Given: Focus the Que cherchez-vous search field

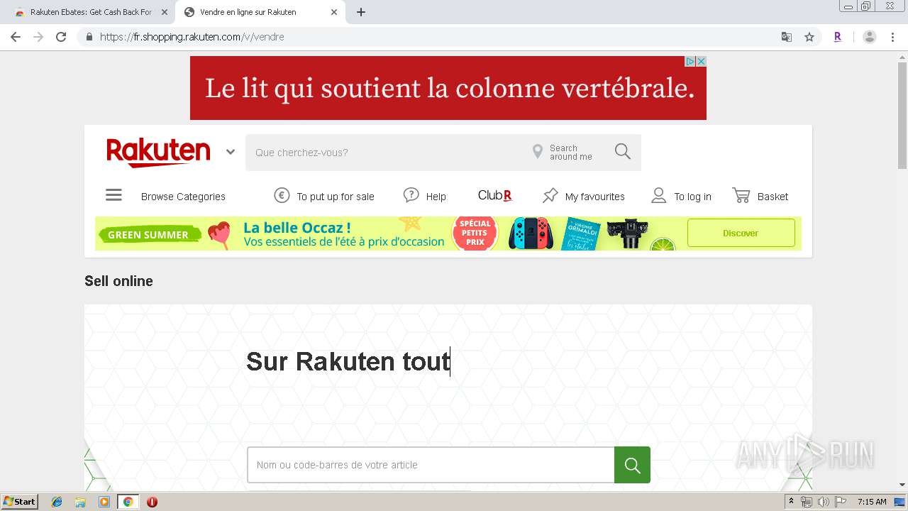Looking at the screenshot, I should tap(387, 153).
